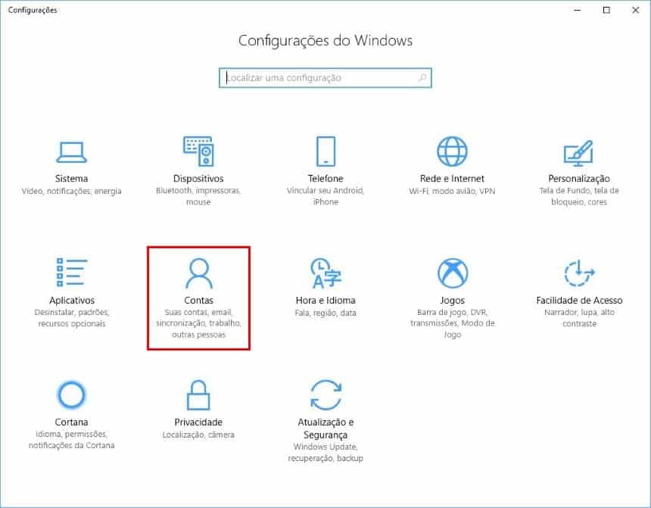
Task: Open the Hora e Idioma clock icon
Action: 325,273
